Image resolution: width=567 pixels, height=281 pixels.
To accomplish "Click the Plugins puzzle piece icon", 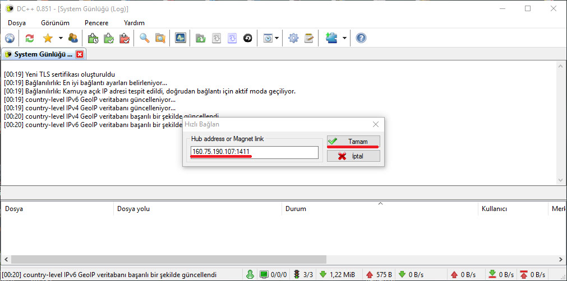I will [331, 38].
